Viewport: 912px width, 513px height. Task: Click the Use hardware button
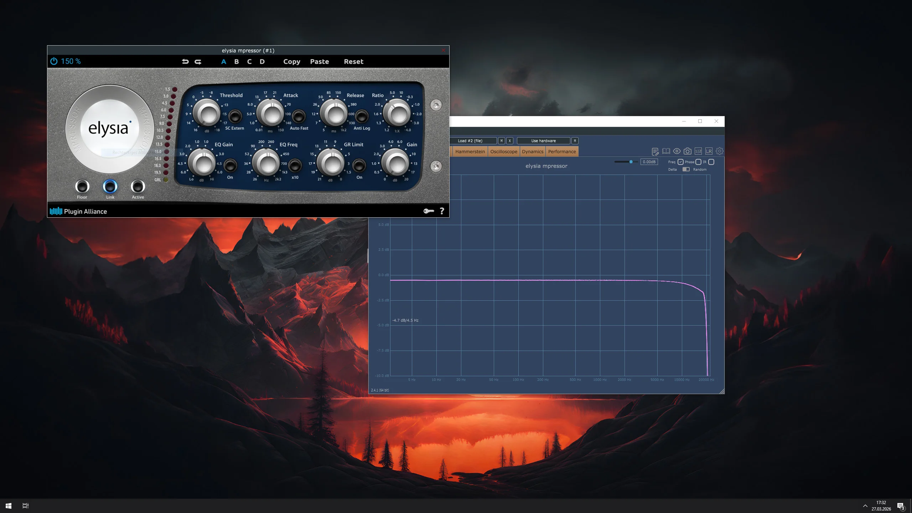pyautogui.click(x=543, y=141)
